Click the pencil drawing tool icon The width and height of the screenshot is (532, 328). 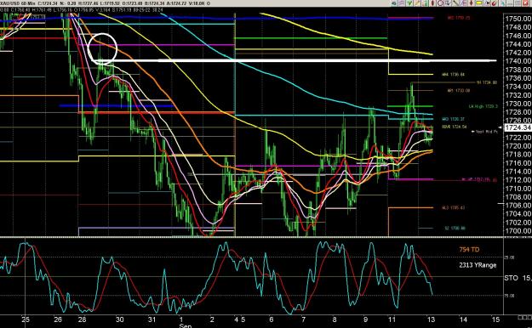point(417,3)
